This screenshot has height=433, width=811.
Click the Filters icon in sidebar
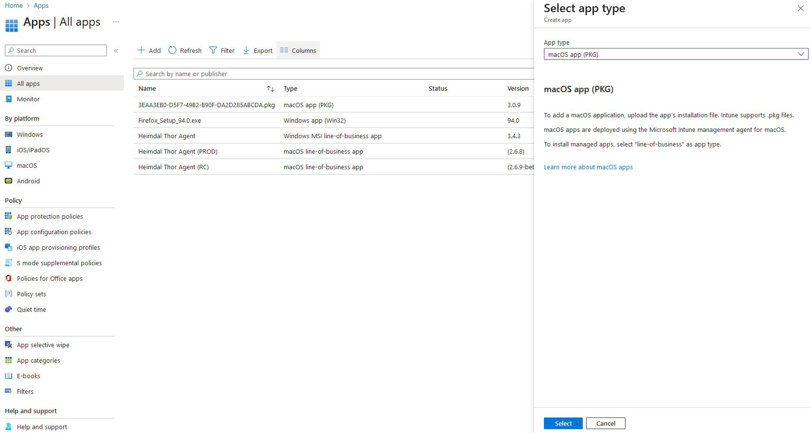click(x=9, y=391)
